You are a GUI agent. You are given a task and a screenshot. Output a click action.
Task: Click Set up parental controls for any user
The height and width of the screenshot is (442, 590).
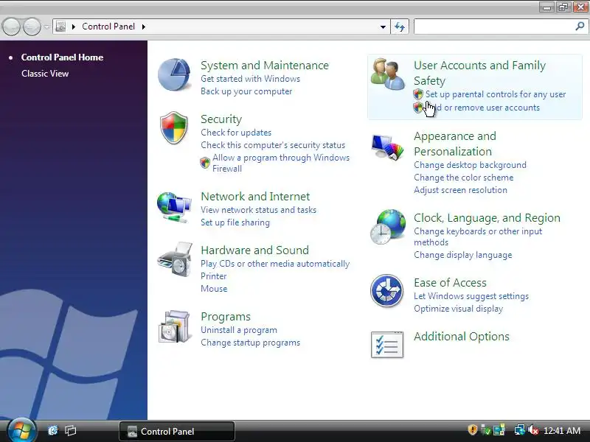[x=496, y=94]
